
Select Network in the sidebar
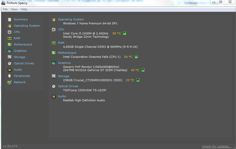tap(20, 82)
